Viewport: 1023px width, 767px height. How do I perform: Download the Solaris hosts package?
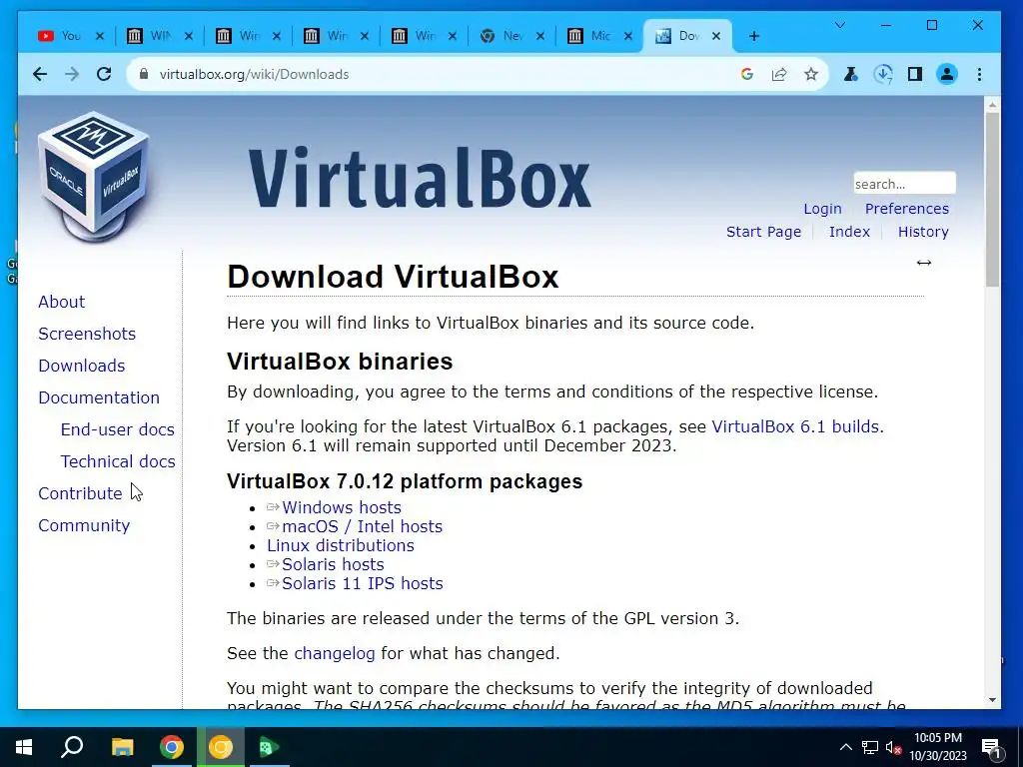click(x=333, y=564)
